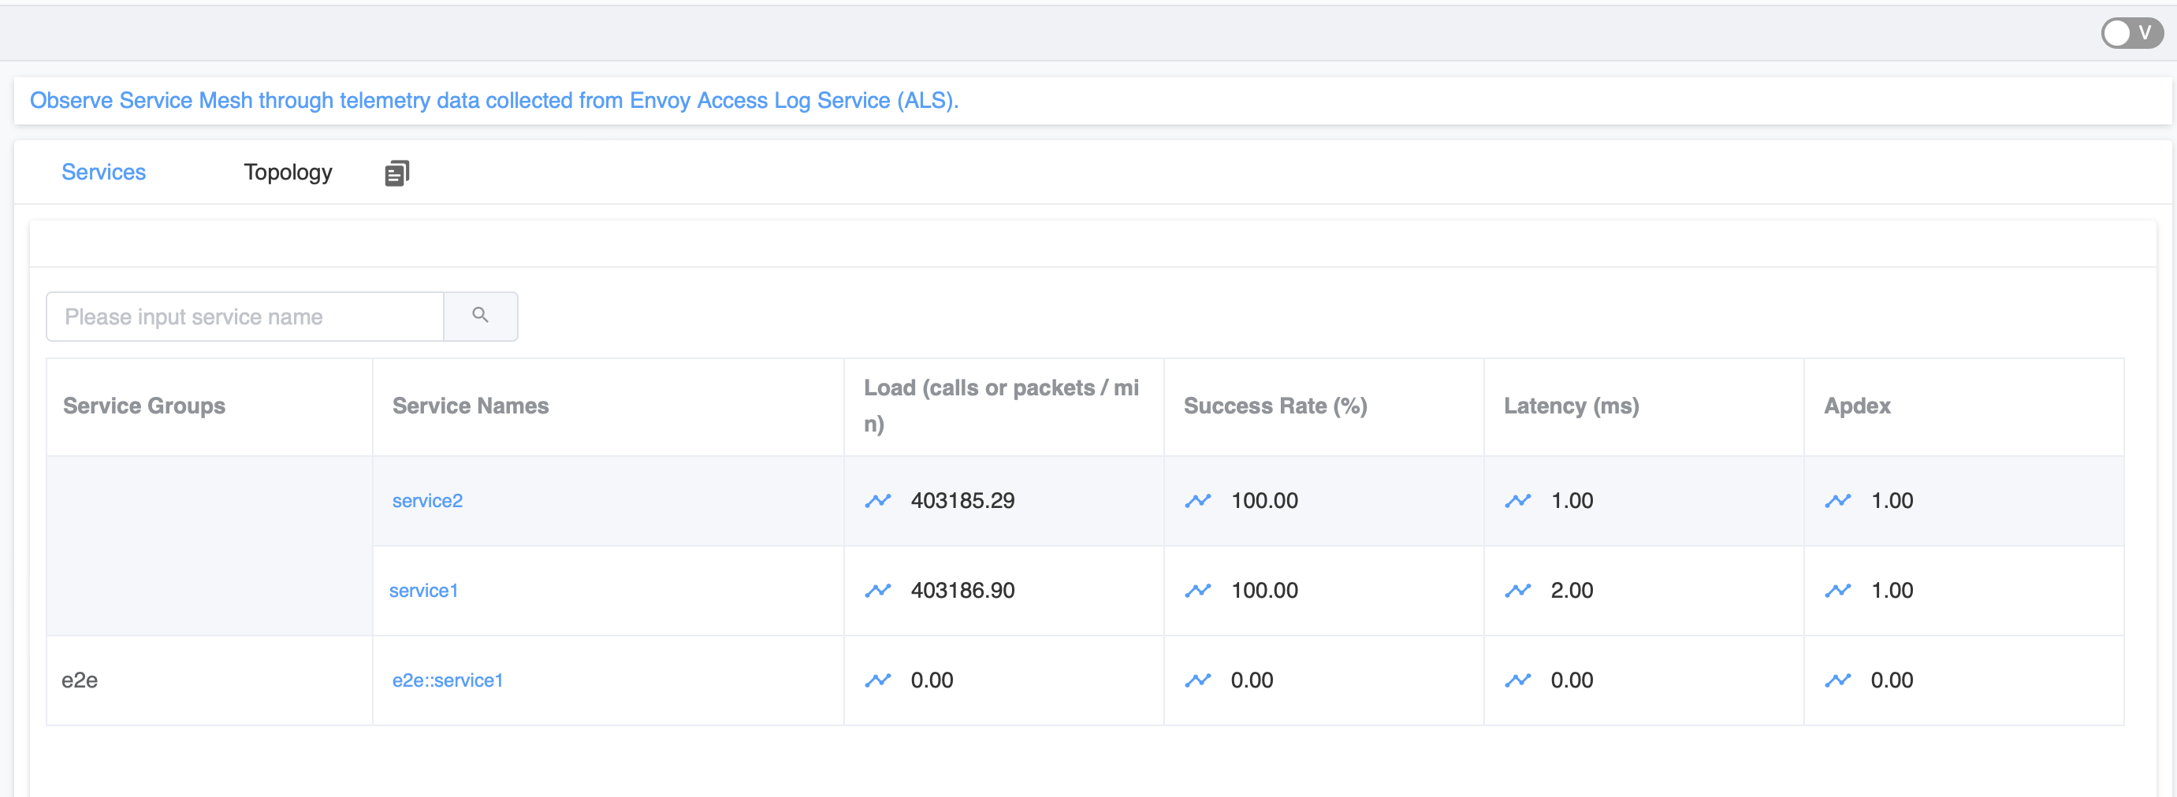Viewport: 2177px width, 797px height.
Task: Focus the service name search field
Action: [245, 317]
